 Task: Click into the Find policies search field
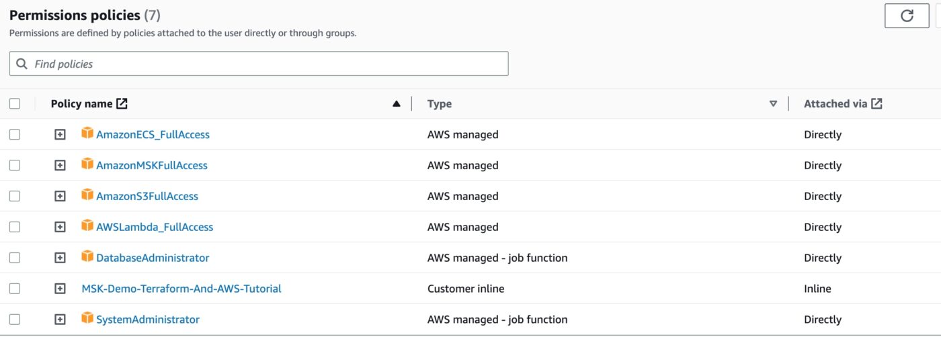point(259,64)
